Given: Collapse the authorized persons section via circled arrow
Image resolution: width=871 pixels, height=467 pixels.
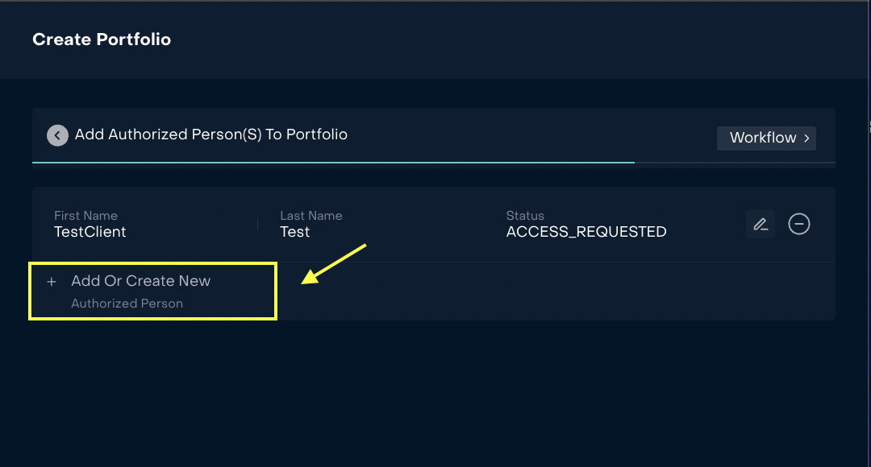Looking at the screenshot, I should point(57,134).
